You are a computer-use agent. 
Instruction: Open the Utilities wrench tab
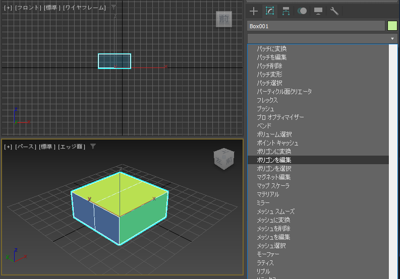pyautogui.click(x=334, y=11)
